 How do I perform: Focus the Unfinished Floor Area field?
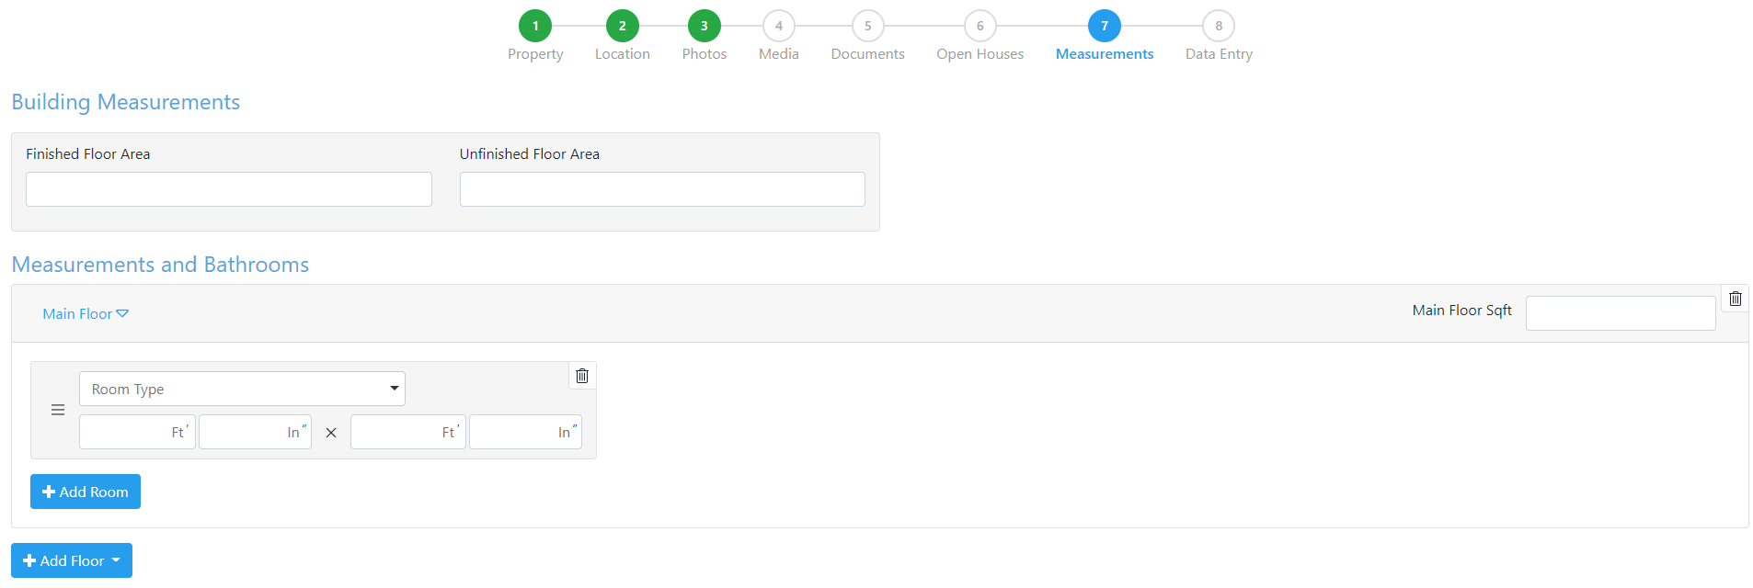click(662, 189)
